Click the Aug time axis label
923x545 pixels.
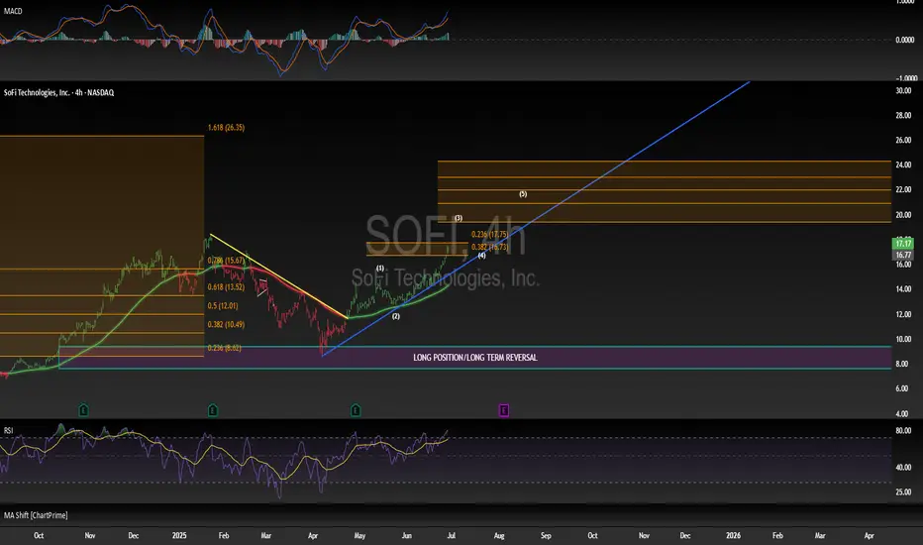tap(499, 535)
